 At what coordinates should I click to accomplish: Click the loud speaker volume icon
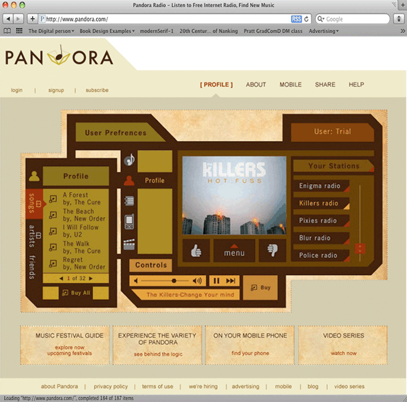197,281
